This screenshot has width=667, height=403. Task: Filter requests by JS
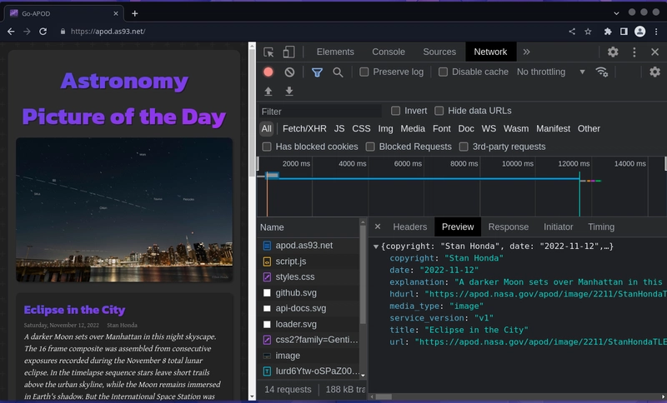[339, 129]
